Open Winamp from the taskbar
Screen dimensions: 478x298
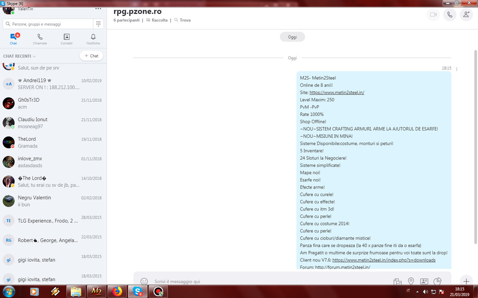point(55,292)
